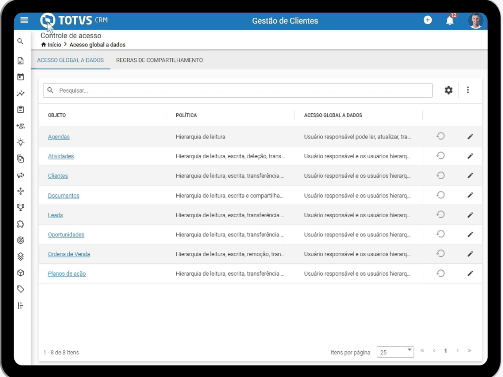Go to previous page arrow
Screen dimensions: 503x377
434,350
